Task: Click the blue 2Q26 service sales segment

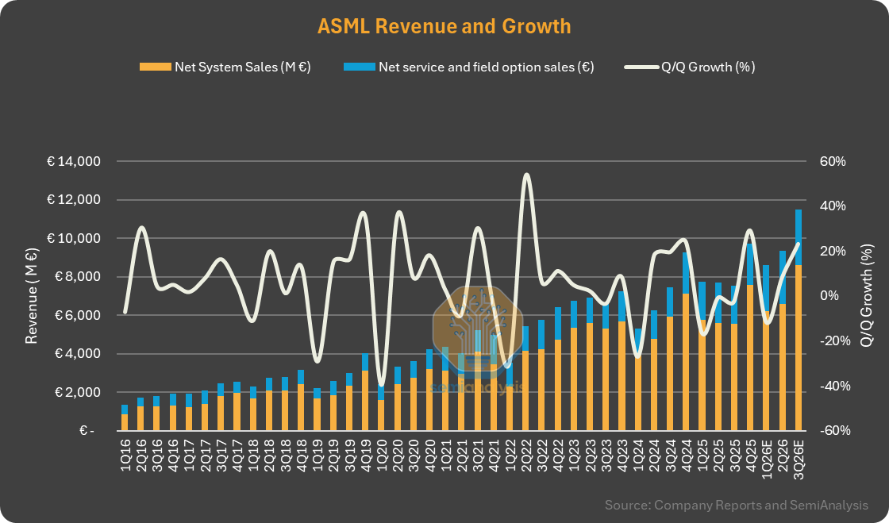Action: point(783,278)
